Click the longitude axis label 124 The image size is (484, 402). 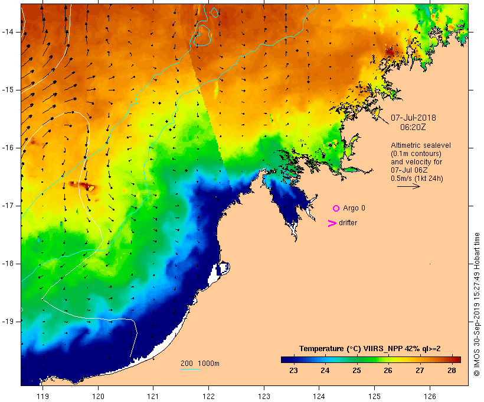click(319, 396)
